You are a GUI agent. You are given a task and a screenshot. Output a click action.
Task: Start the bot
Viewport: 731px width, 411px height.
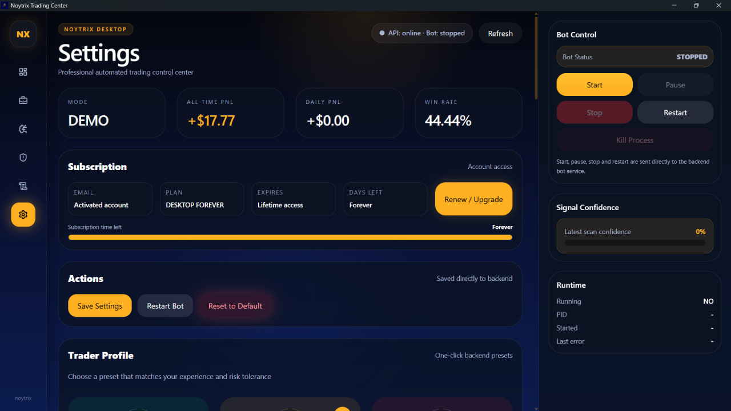(595, 84)
